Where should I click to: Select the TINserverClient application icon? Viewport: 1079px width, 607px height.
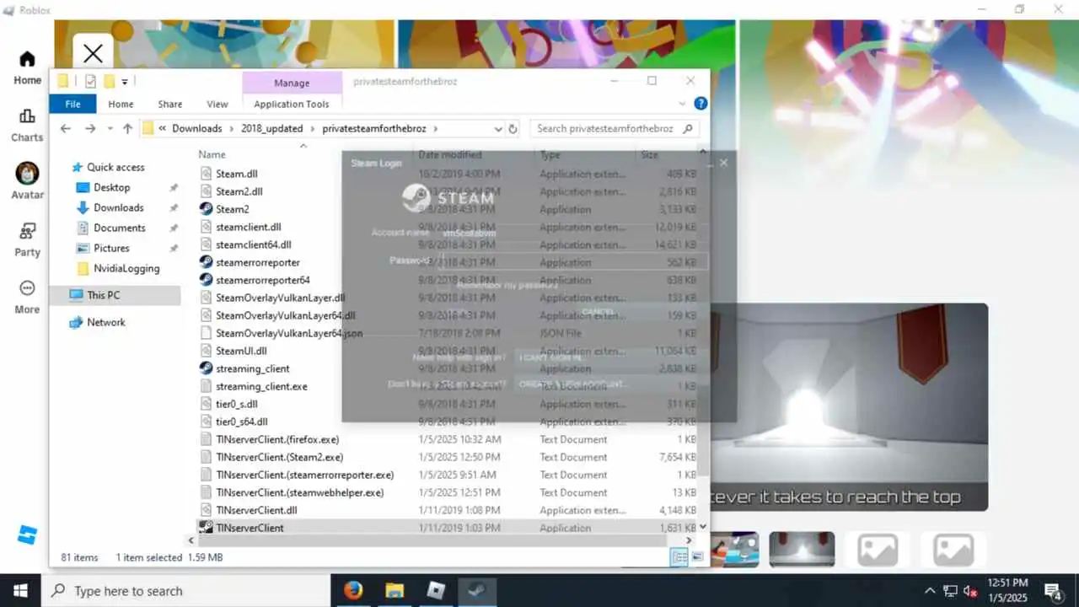click(206, 528)
